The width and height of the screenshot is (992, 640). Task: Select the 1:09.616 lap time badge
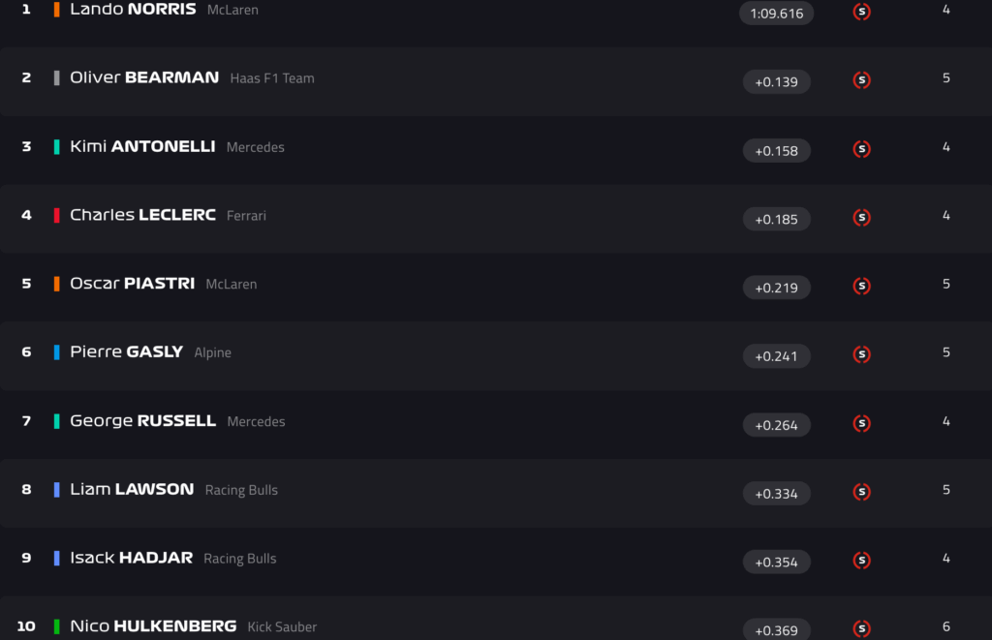[x=776, y=14]
